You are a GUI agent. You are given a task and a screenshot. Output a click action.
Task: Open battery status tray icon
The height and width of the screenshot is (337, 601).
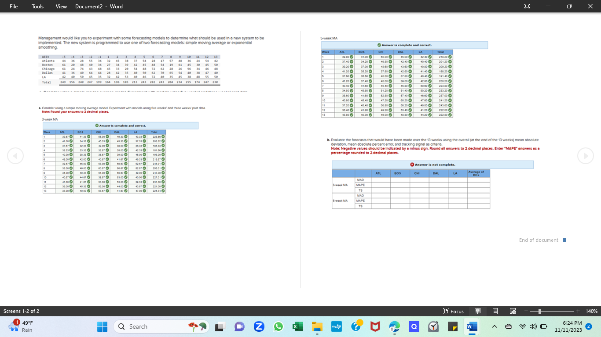[x=544, y=326]
